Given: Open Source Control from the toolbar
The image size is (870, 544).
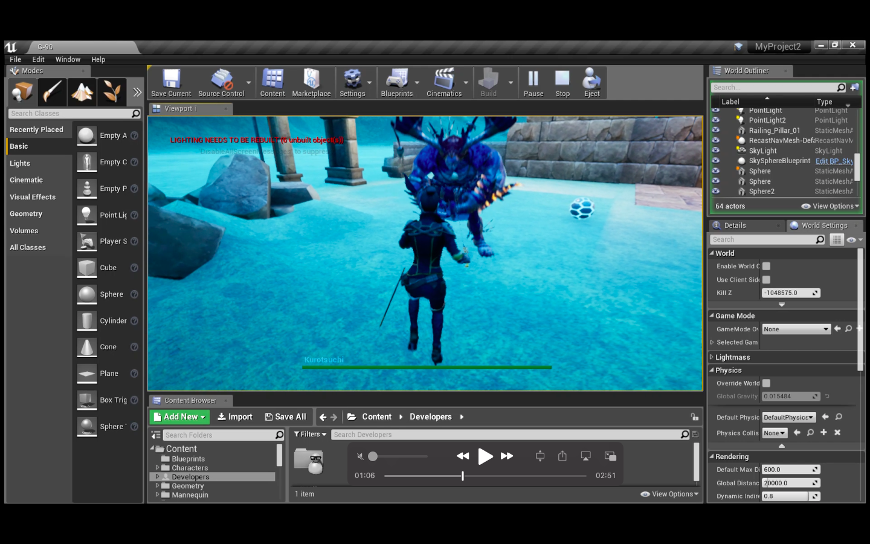Looking at the screenshot, I should (x=222, y=82).
